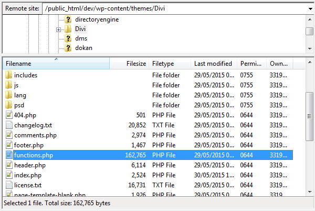This screenshot has height=211, width=315.
Task: Click the Permi... permissions column header
Action: click(251, 64)
